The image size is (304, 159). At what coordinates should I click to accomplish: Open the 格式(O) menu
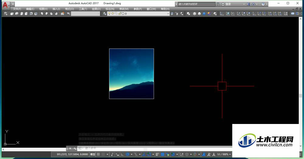coord(69,9)
